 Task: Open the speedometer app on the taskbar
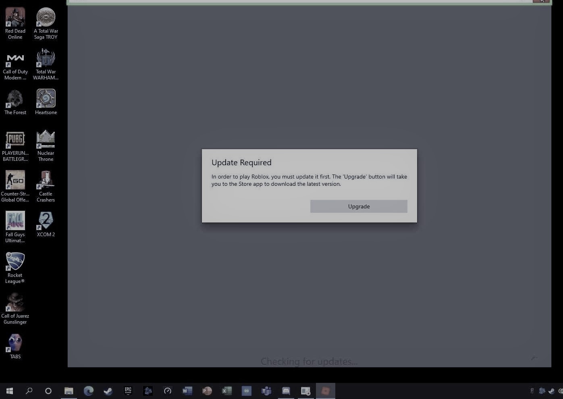coord(168,391)
